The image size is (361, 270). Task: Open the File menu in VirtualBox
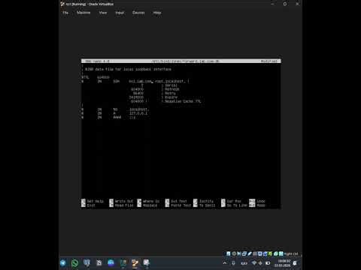pyautogui.click(x=65, y=13)
